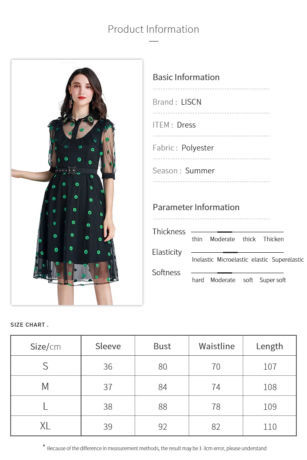Click the Dress item value
Screen dimensions: 307x460
click(186, 125)
